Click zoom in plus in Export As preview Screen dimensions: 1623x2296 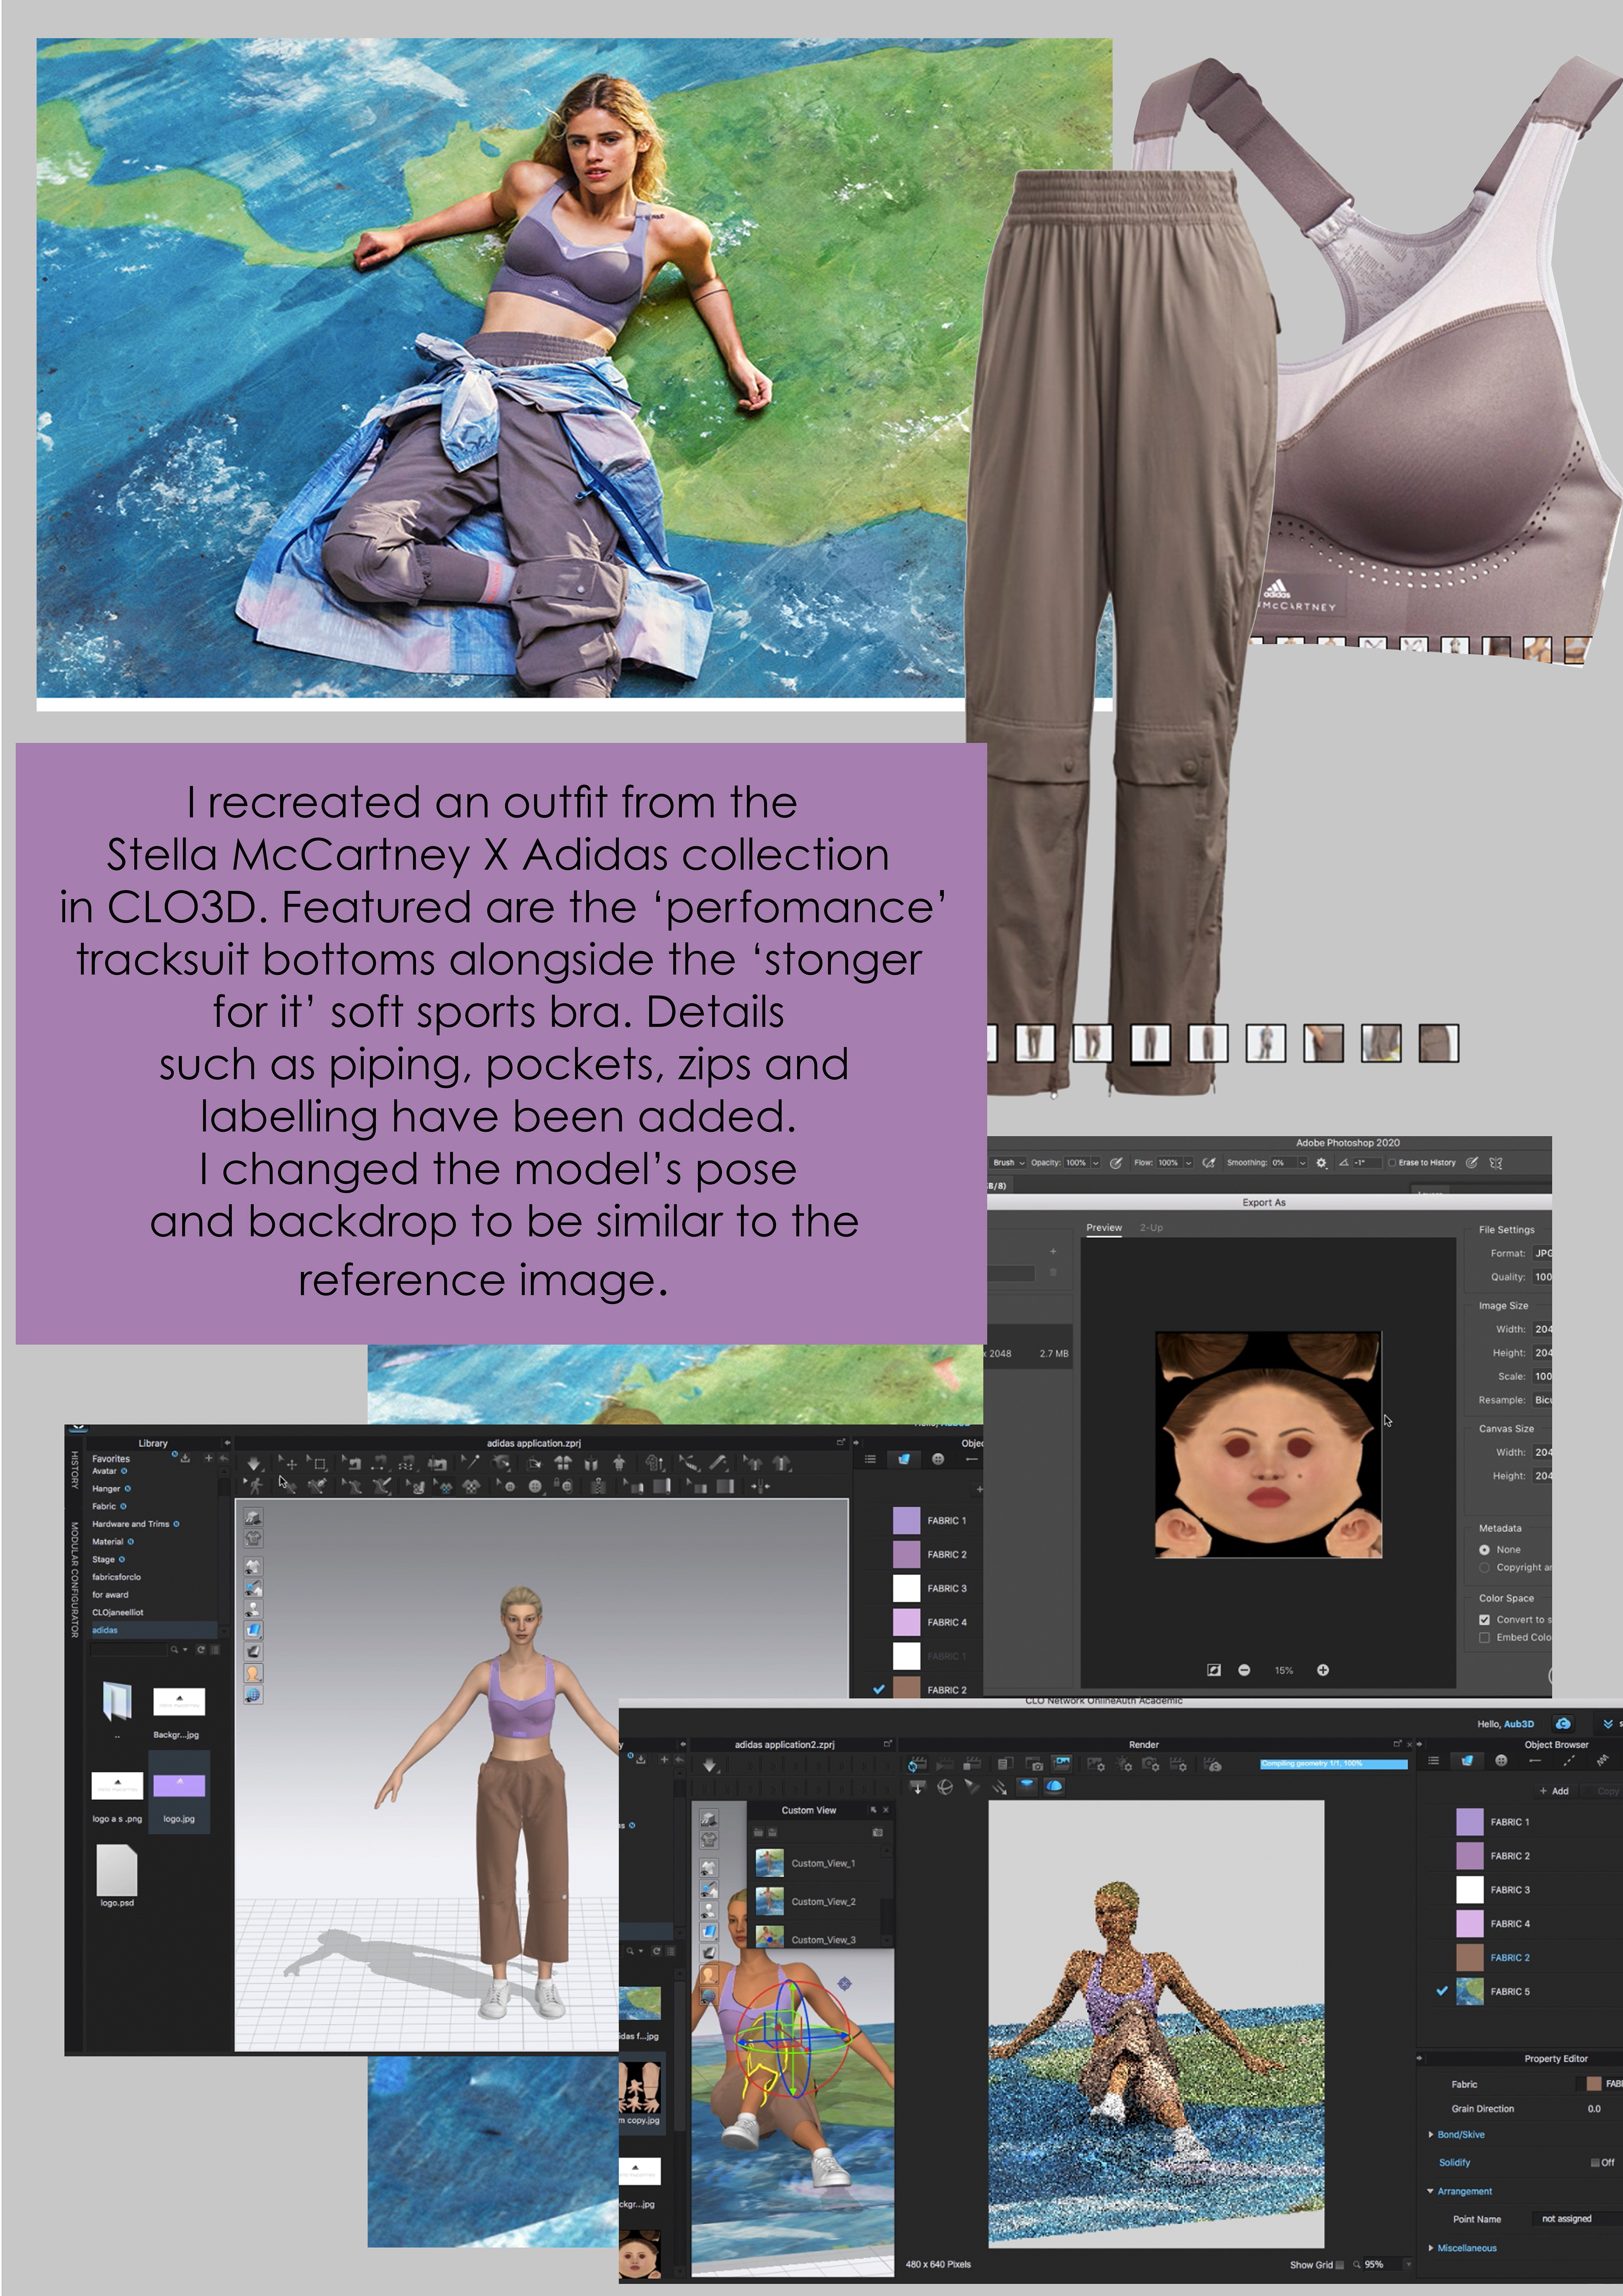click(1323, 1670)
